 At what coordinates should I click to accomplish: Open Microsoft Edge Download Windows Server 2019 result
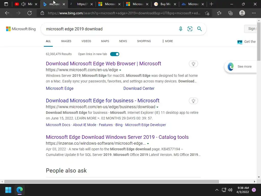tap(117, 137)
